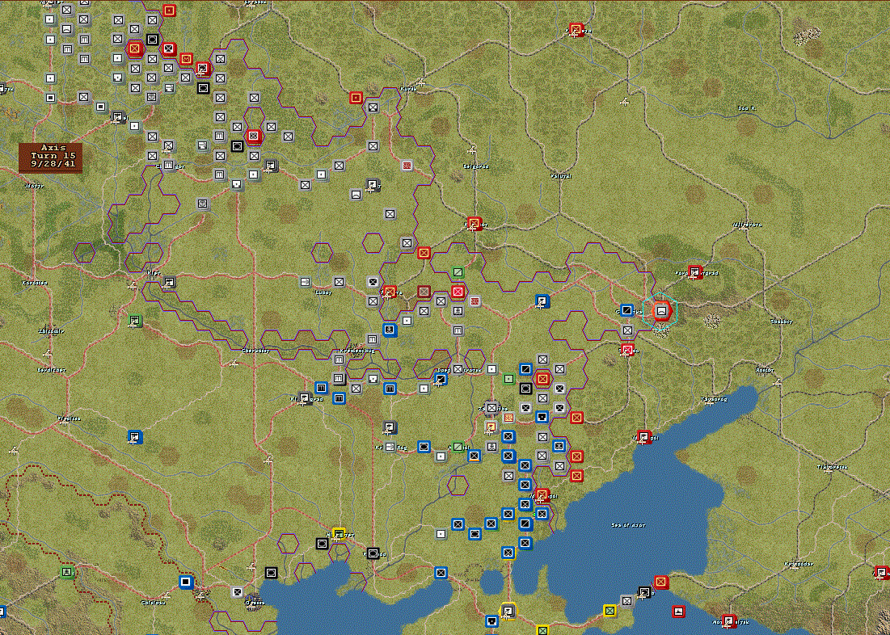Click the Taganrog city label
The image size is (890, 635).
(x=714, y=399)
